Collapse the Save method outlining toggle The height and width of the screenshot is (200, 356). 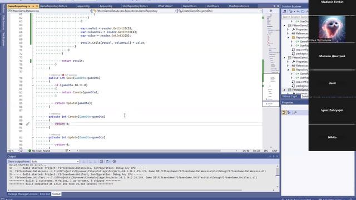(x=33, y=78)
